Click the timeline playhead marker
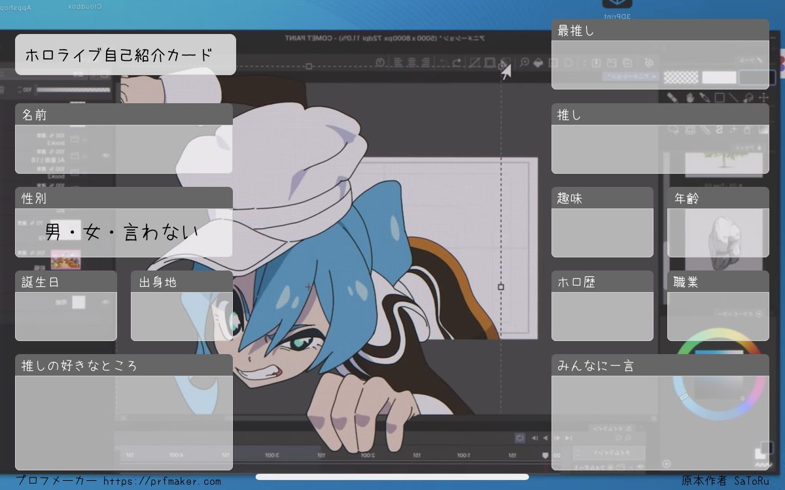Image resolution: width=785 pixels, height=490 pixels. tap(544, 455)
